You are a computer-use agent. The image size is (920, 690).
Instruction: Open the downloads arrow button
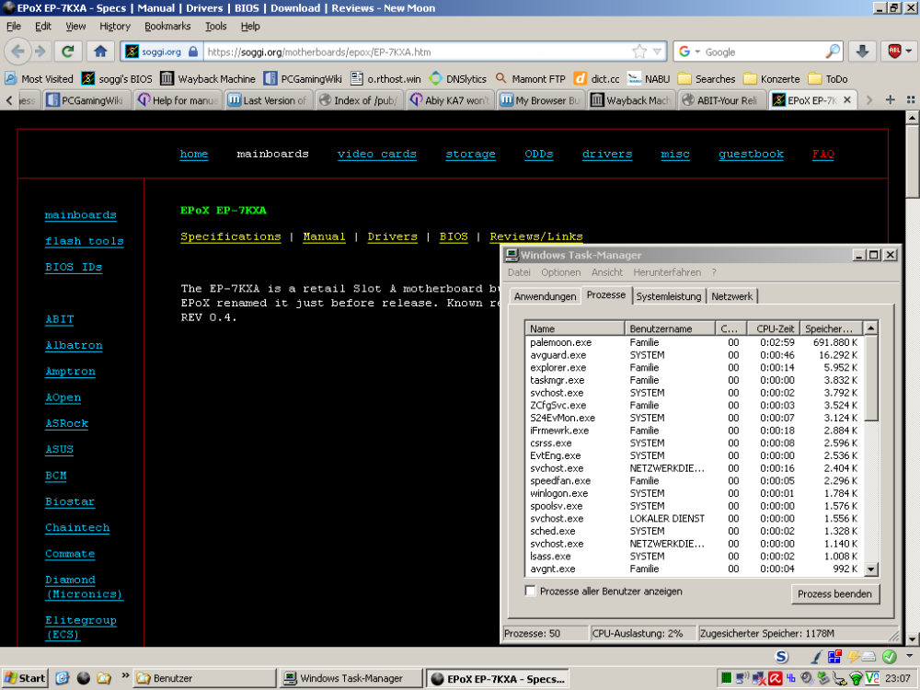[862, 52]
